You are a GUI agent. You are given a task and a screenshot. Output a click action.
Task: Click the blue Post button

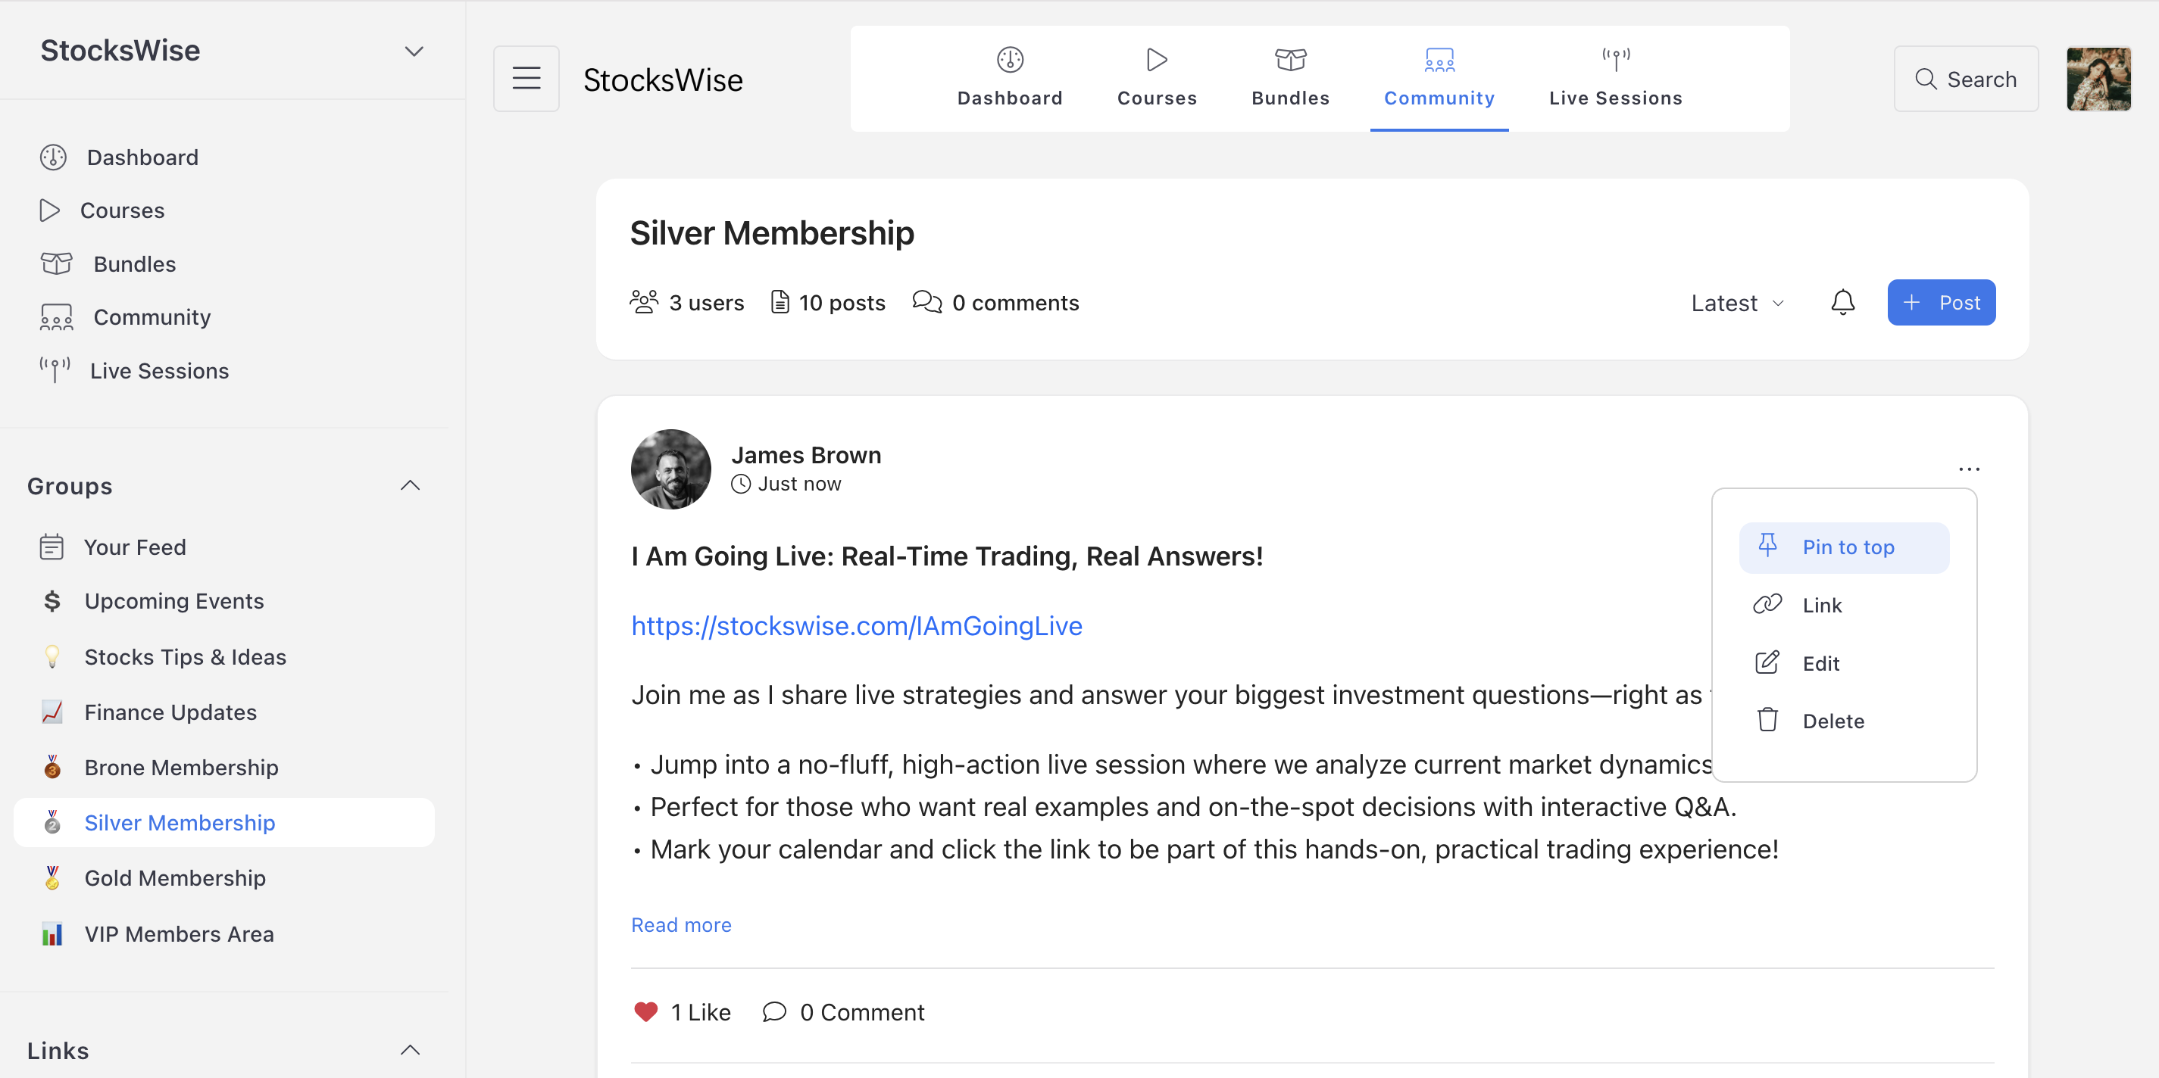(1941, 302)
